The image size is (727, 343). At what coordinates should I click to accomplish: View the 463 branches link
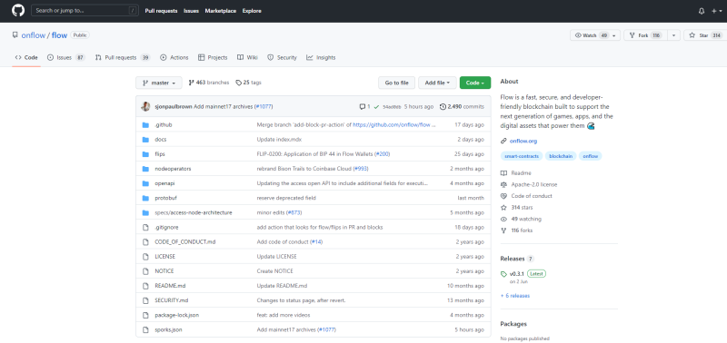tap(209, 83)
